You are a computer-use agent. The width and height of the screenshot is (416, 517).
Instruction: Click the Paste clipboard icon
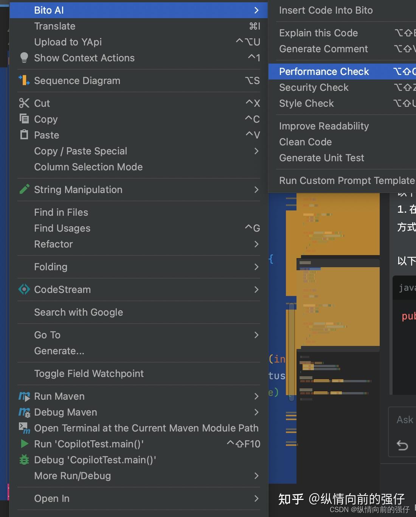pyautogui.click(x=24, y=135)
